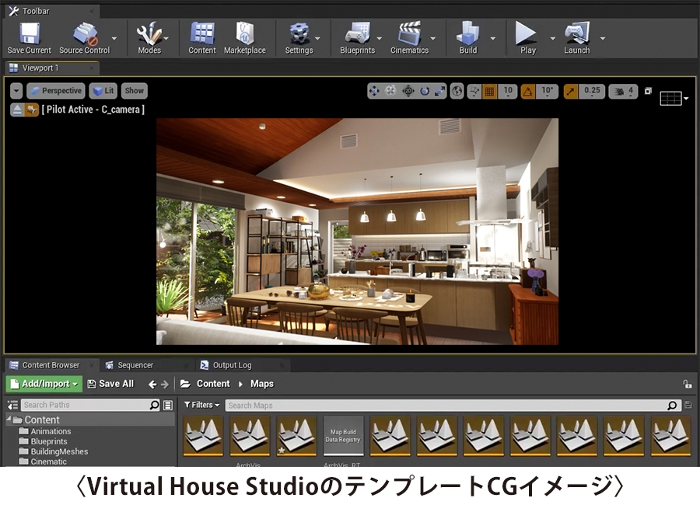Toggle scale snapping set to 0.25
The width and height of the screenshot is (700, 505).
click(x=569, y=91)
